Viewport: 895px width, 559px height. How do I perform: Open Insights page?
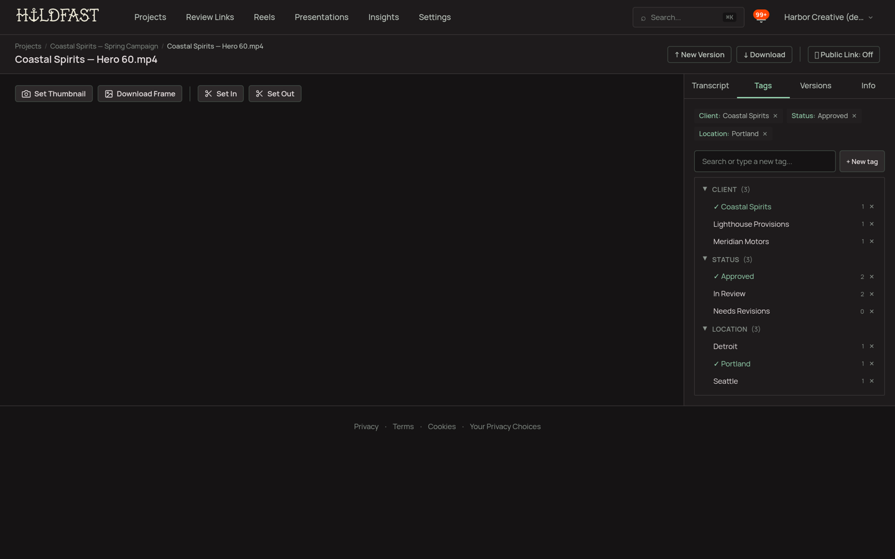383,17
